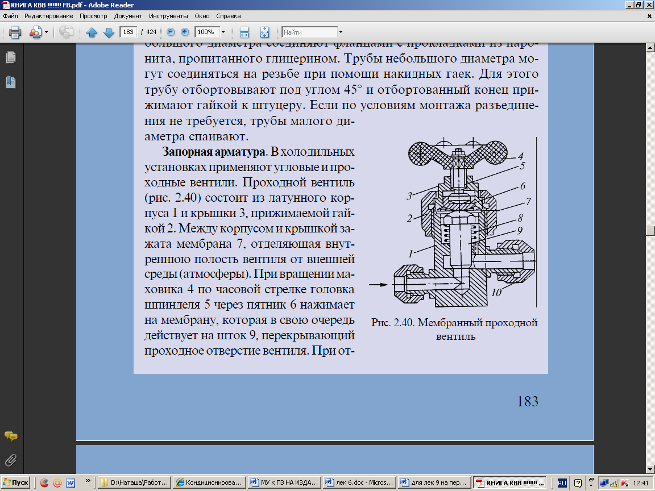Switch to для лек 9 на пер... Word window
This screenshot has width=655, height=491.
click(x=434, y=482)
